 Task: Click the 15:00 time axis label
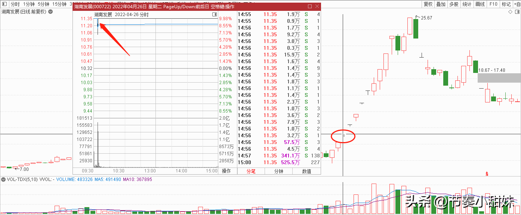point(212,171)
